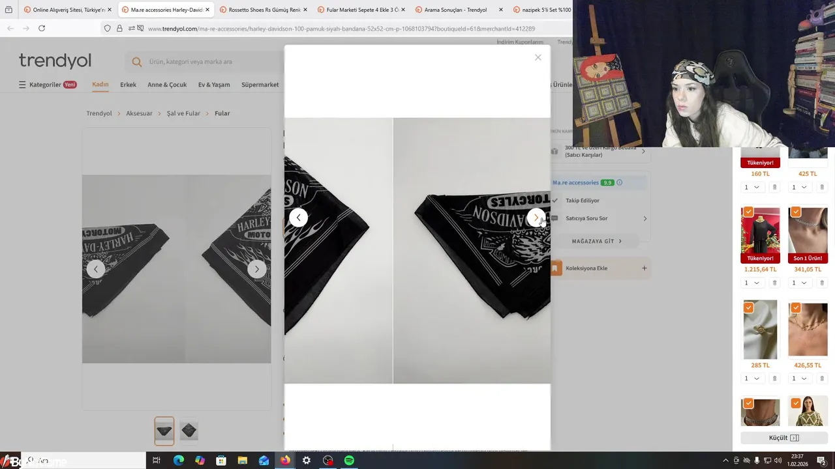Show next image in the lightbox
835x469 pixels.
(536, 218)
